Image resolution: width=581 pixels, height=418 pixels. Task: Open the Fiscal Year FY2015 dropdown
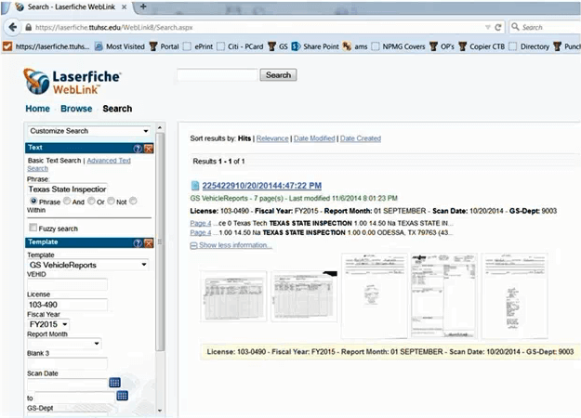tap(48, 324)
